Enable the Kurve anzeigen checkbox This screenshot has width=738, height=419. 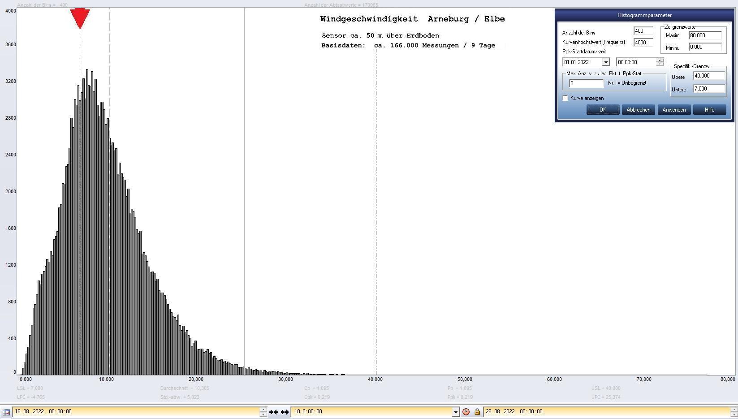tap(565, 98)
